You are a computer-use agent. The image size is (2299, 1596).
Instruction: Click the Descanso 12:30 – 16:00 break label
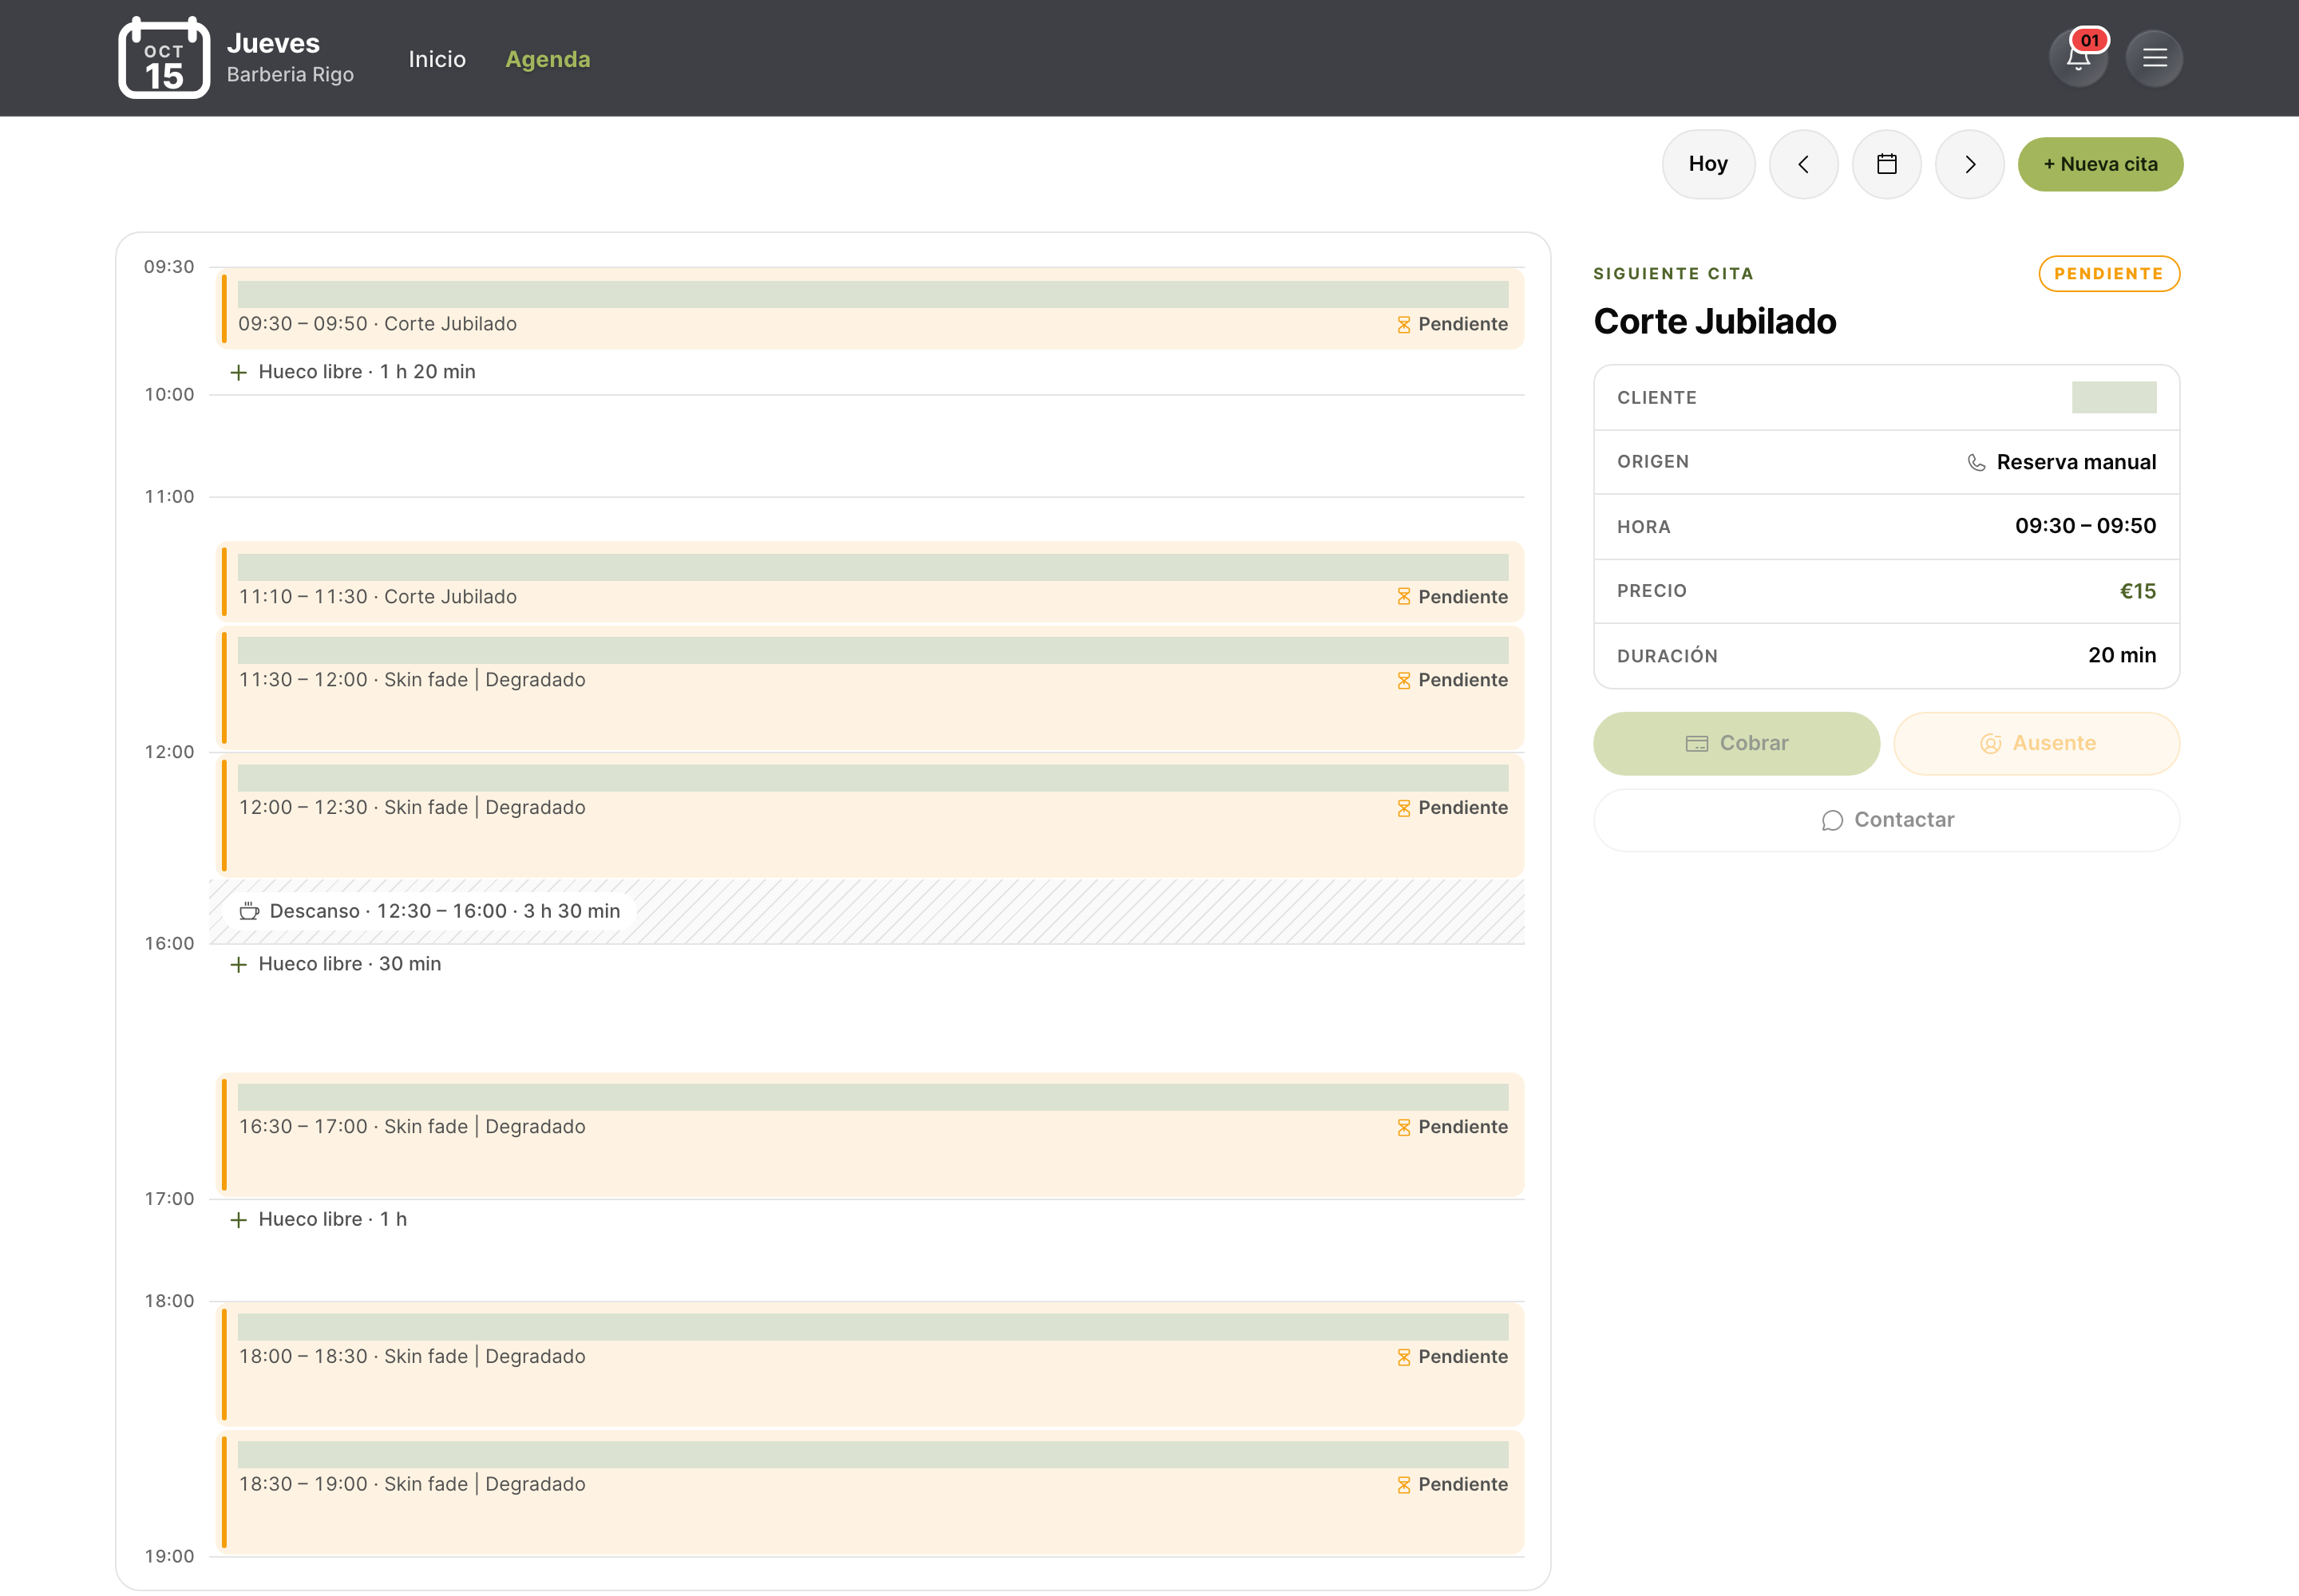[x=429, y=911]
